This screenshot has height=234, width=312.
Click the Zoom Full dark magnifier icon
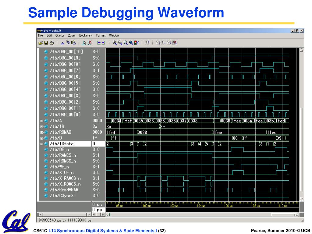(131, 43)
